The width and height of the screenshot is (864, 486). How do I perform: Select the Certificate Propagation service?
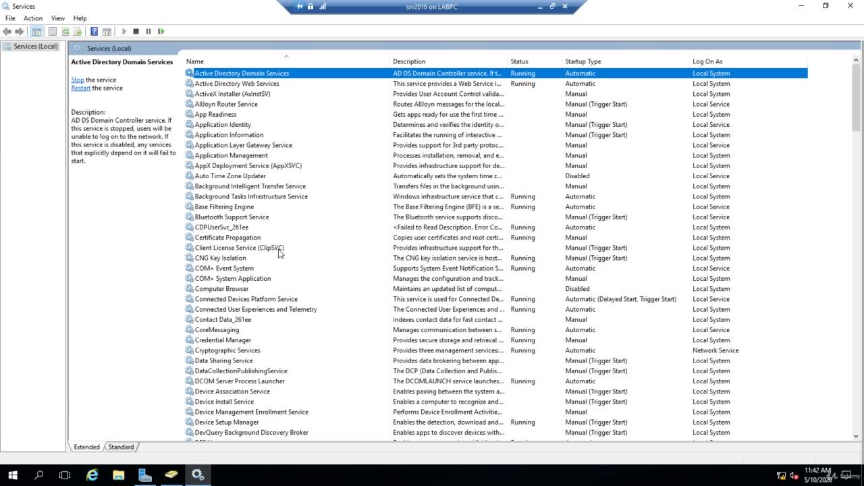[x=227, y=238]
